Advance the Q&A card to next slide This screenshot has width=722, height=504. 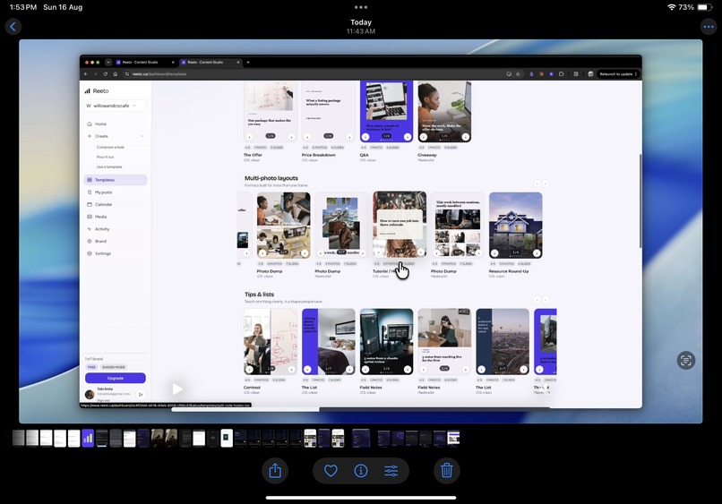coord(408,137)
